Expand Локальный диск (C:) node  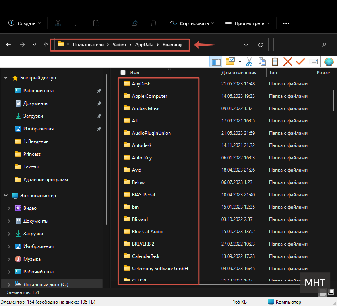[9, 285]
